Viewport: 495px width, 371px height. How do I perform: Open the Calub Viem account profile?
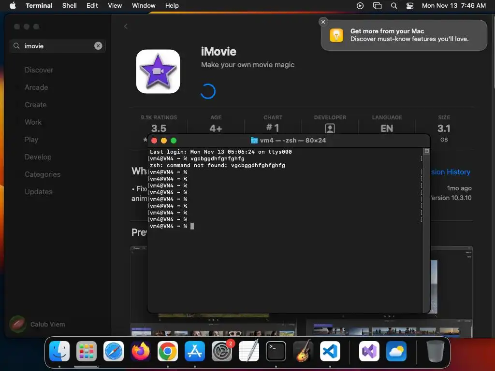click(37, 324)
